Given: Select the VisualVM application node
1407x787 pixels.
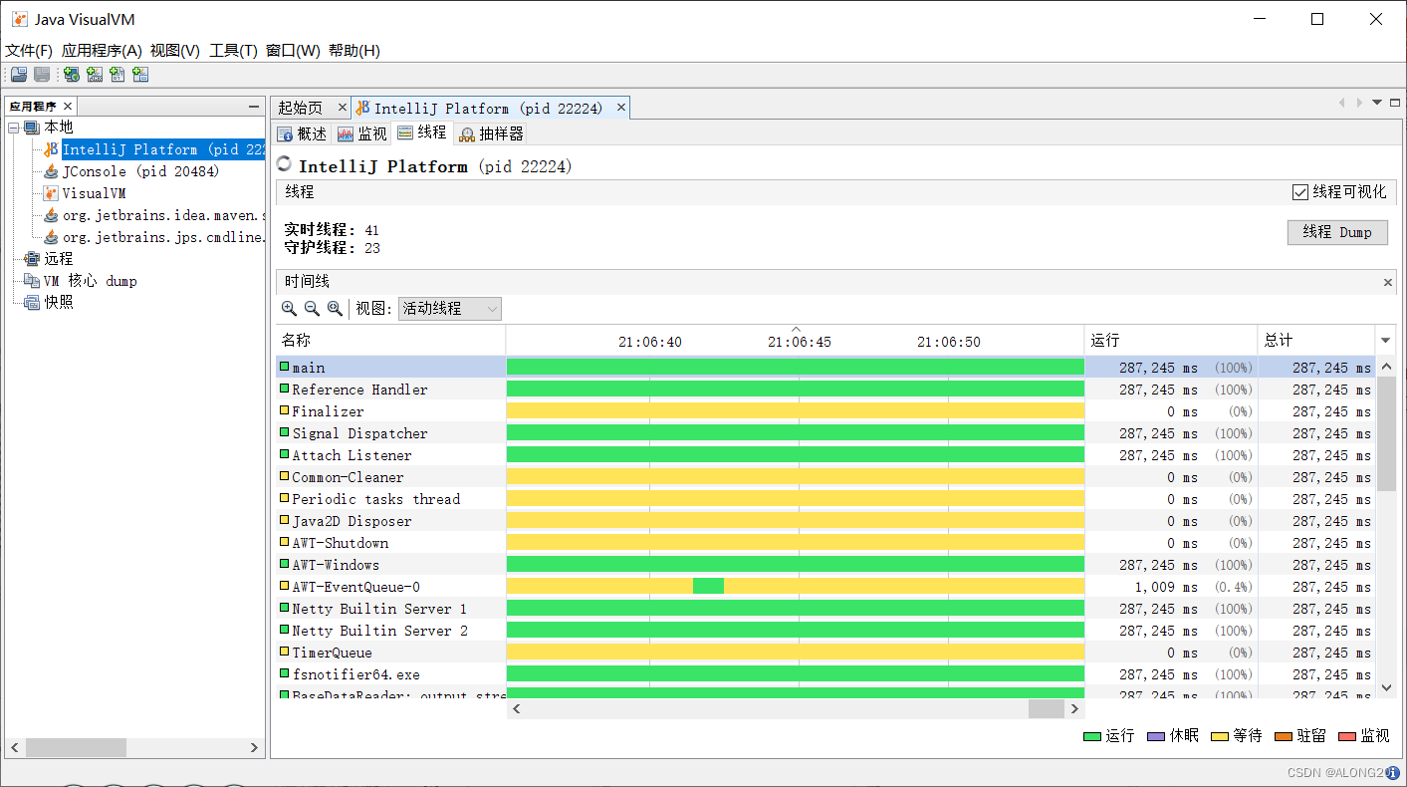Looking at the screenshot, I should tap(94, 193).
